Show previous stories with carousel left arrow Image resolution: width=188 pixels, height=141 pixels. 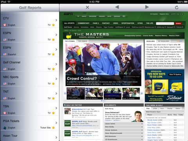coord(65,93)
